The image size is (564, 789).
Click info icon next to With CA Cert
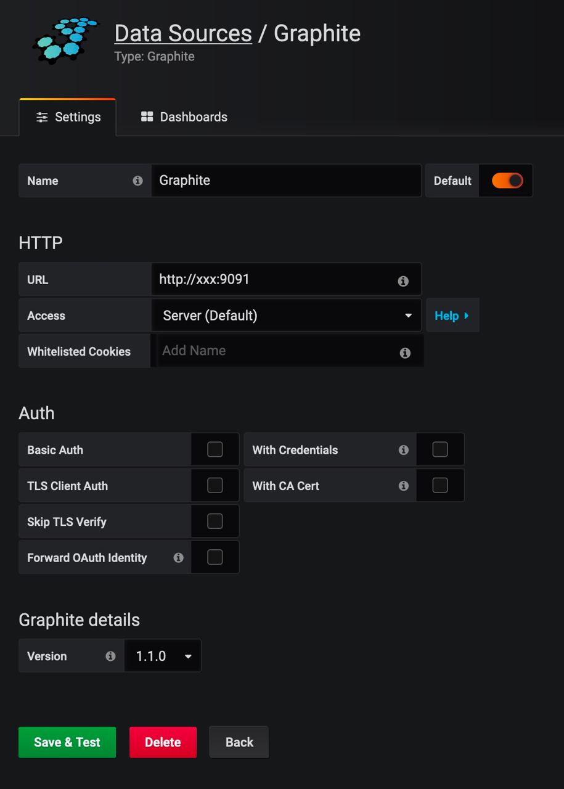pos(404,486)
